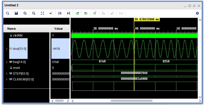
Task: Click the yellow cursor time label
Action: [x=147, y=19]
